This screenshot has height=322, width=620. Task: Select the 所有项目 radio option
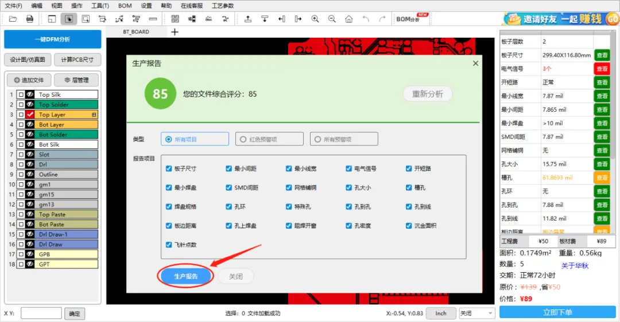pos(195,139)
